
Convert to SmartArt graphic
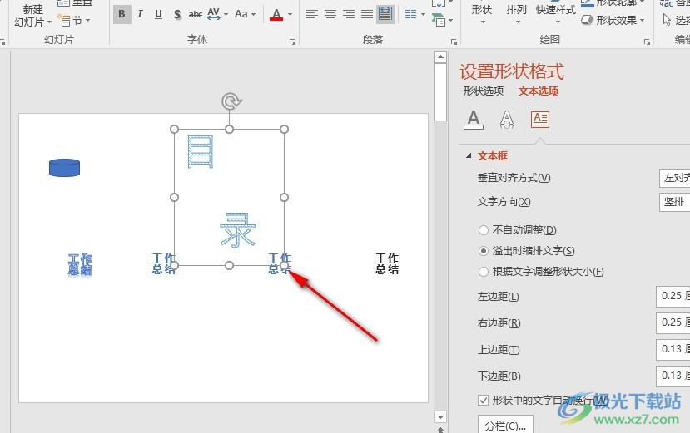[440, 20]
